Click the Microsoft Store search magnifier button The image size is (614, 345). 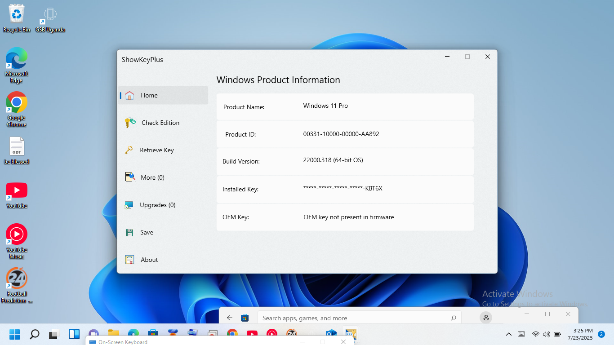(454, 318)
